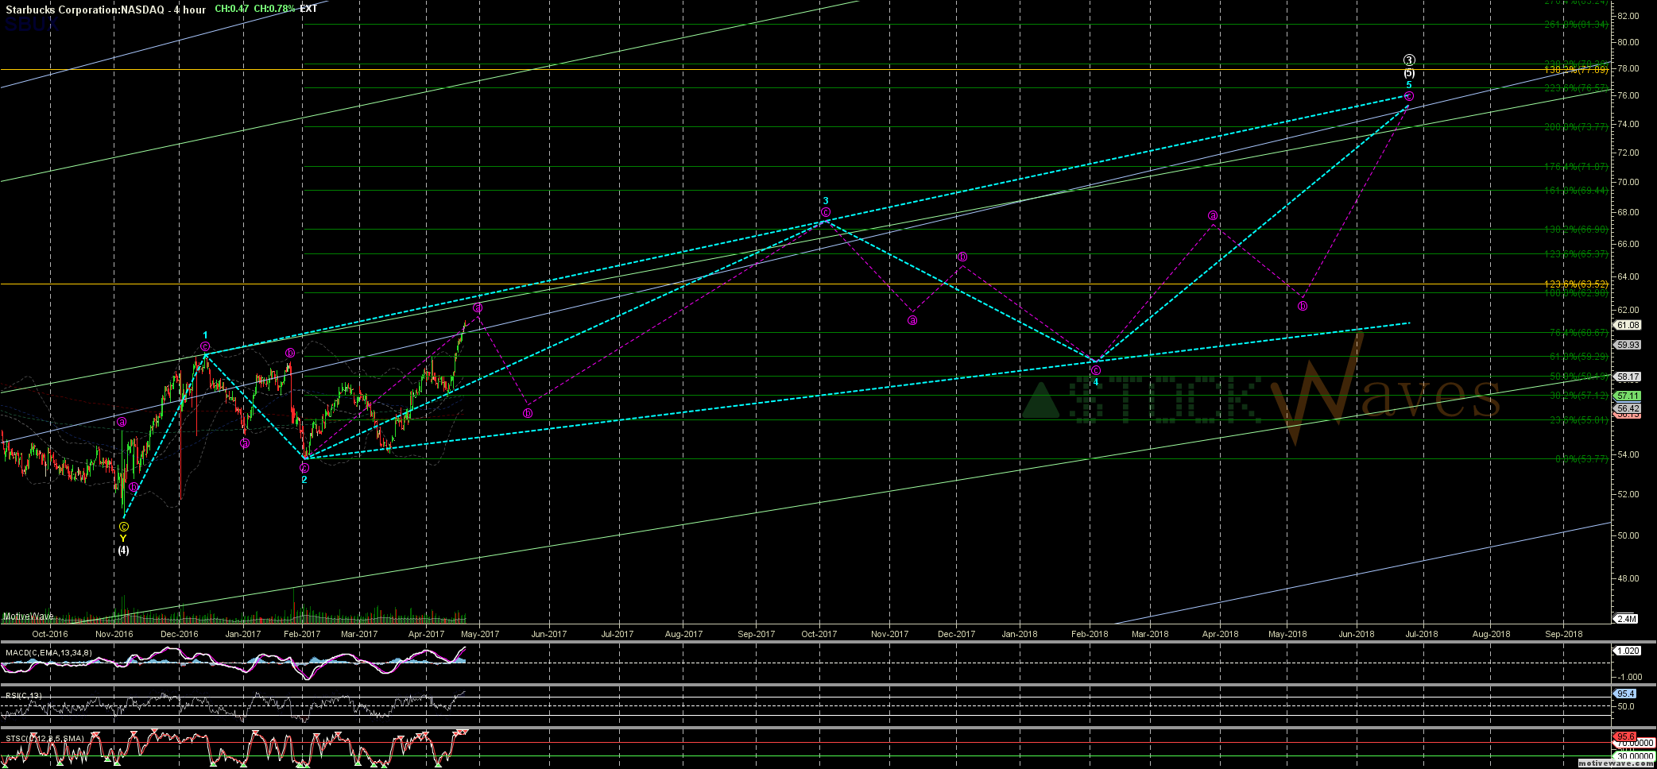Click the cyan wave 4 label

[1095, 382]
